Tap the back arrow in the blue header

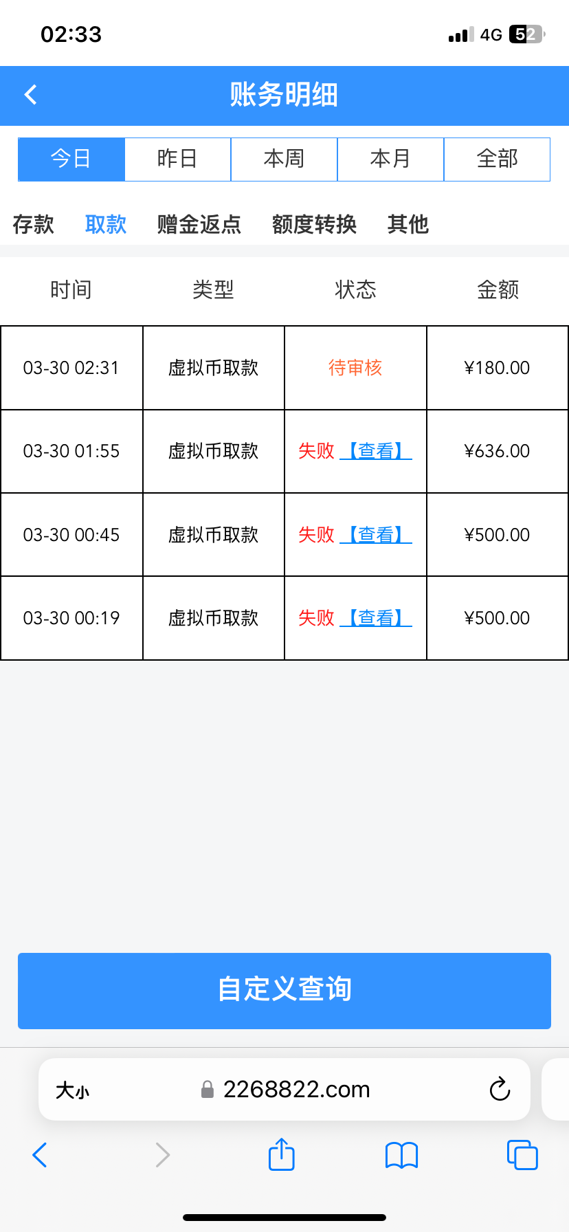pyautogui.click(x=30, y=95)
